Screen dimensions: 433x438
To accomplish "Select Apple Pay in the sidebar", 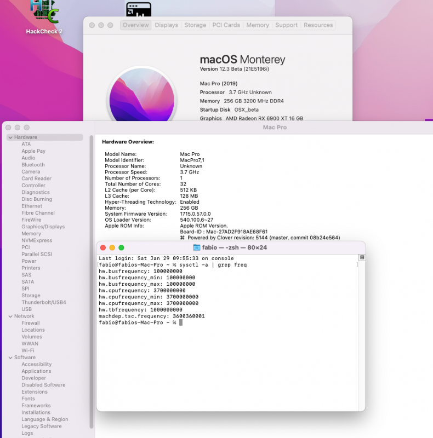I will [33, 151].
